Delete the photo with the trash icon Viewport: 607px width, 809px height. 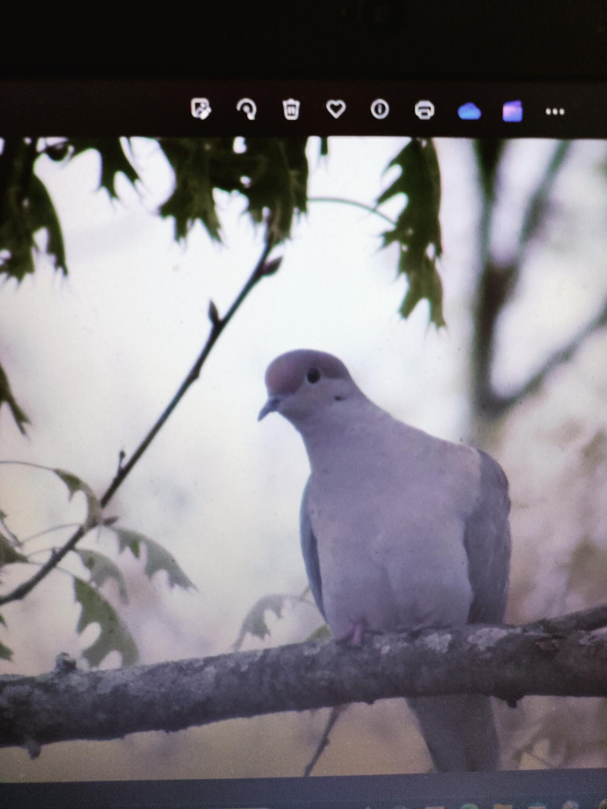291,109
